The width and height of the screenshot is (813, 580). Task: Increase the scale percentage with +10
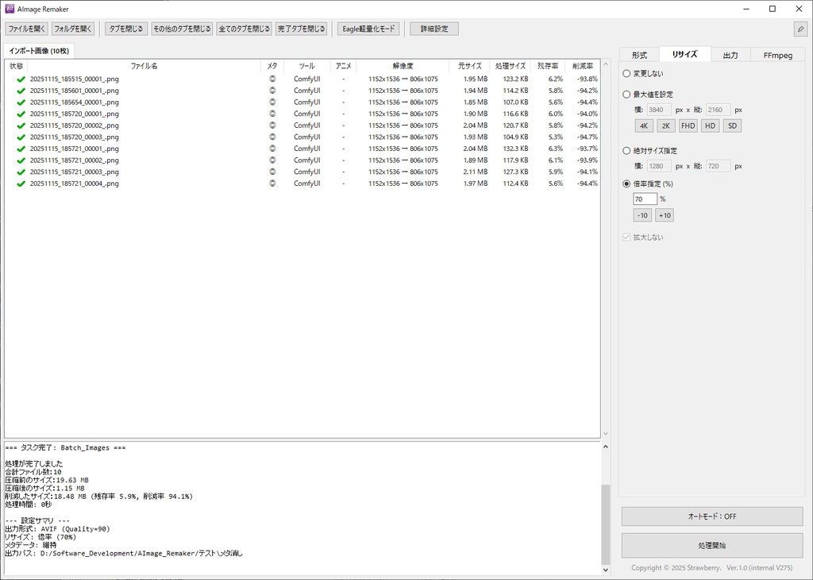(664, 215)
